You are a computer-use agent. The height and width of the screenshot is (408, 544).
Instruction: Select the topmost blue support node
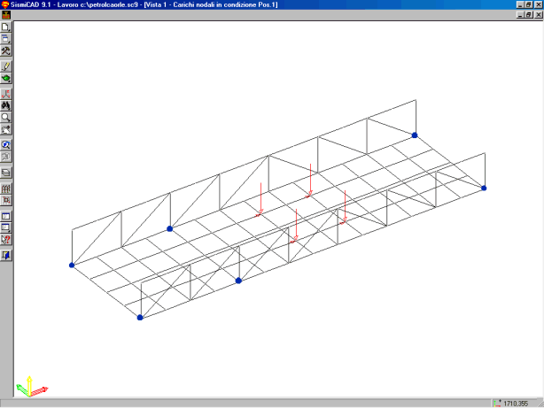click(415, 135)
